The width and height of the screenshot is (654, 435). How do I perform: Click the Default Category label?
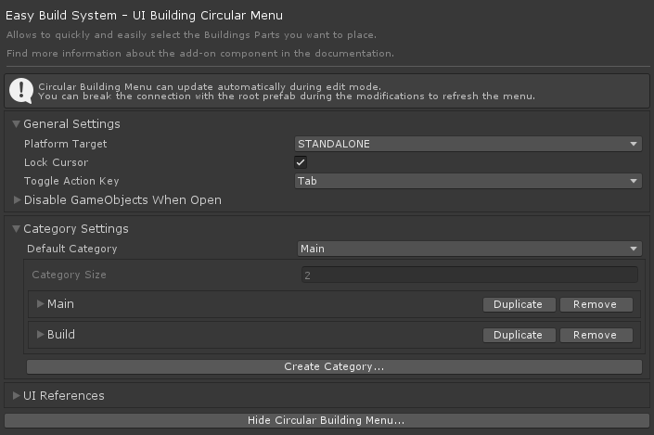(72, 249)
